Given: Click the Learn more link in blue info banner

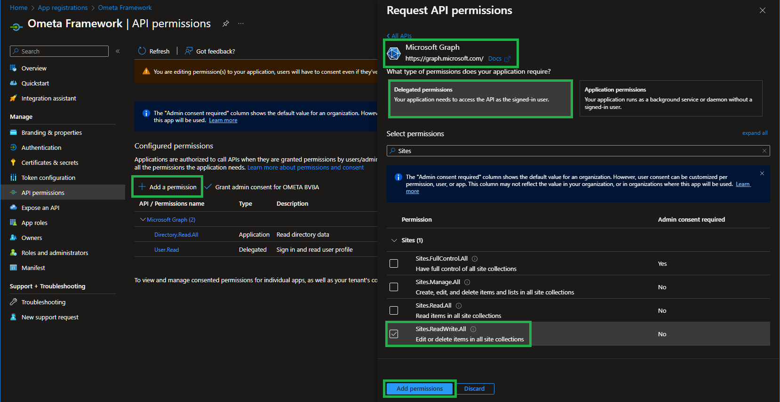Looking at the screenshot, I should (223, 120).
